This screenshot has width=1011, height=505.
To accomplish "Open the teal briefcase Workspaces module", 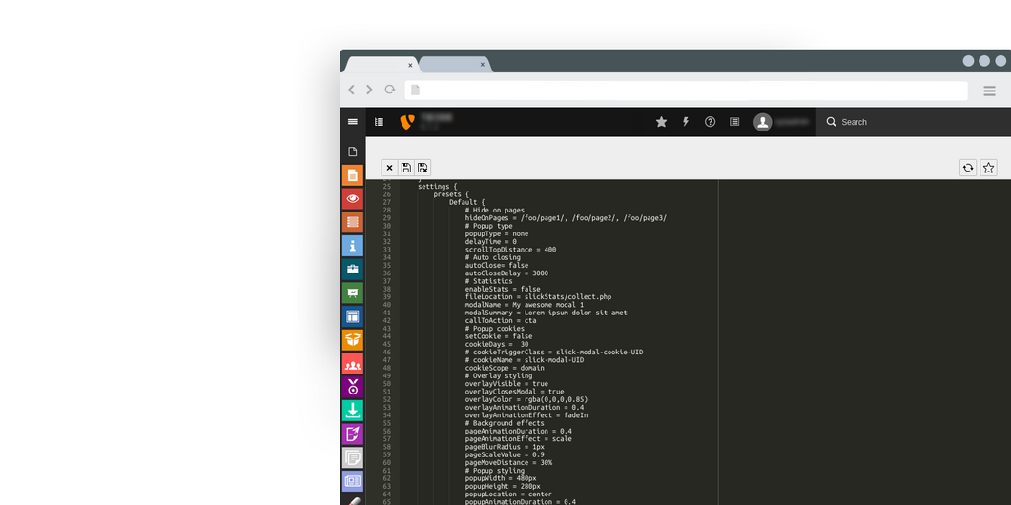I will pyautogui.click(x=353, y=270).
